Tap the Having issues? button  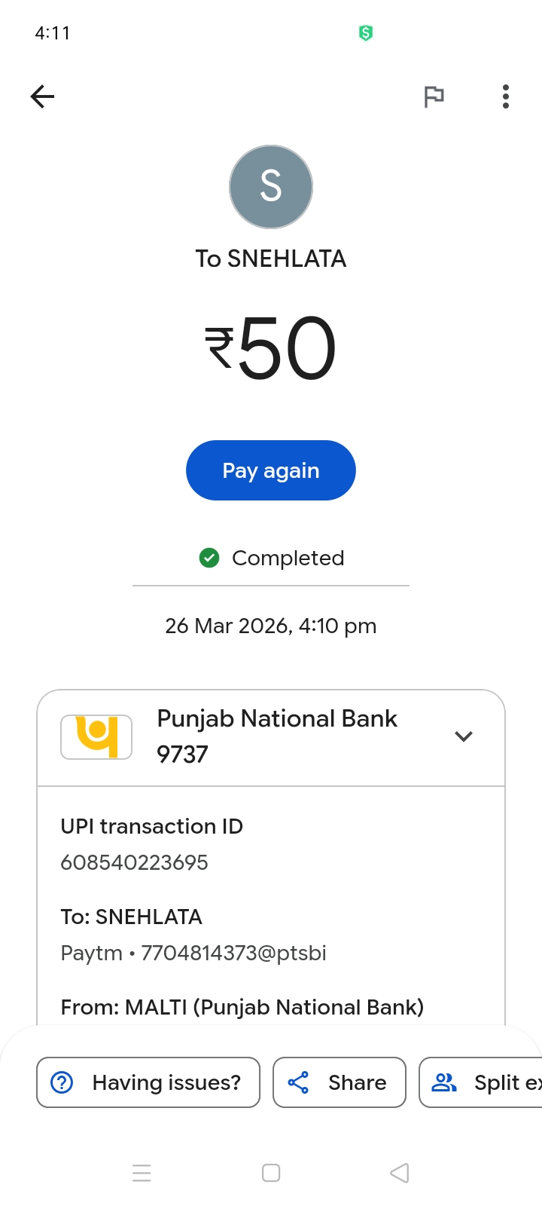coord(148,1082)
